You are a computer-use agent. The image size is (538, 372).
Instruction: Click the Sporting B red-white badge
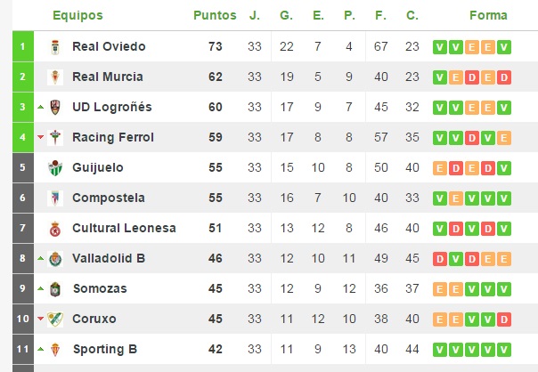pyautogui.click(x=55, y=350)
